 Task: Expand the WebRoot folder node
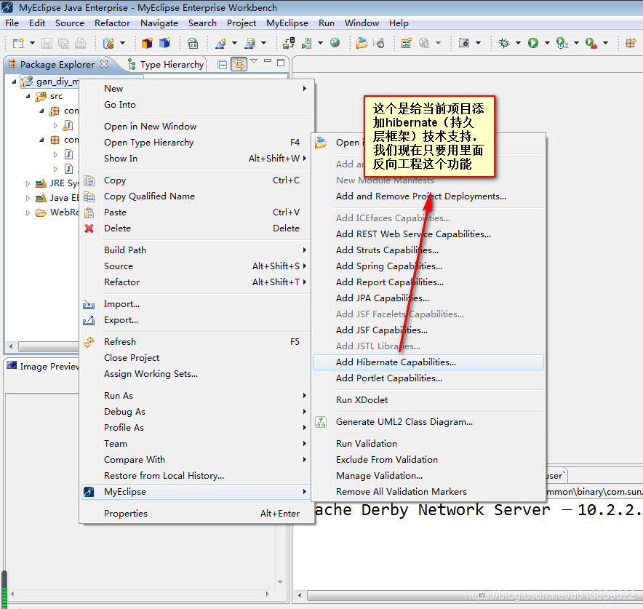(28, 212)
